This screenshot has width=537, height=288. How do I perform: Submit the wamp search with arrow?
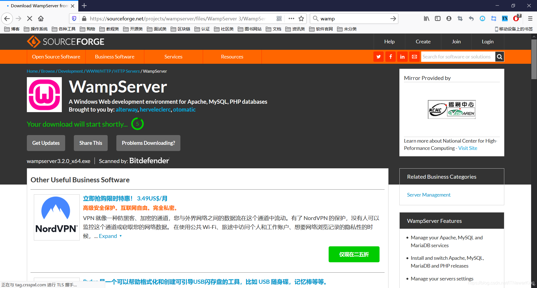(393, 18)
